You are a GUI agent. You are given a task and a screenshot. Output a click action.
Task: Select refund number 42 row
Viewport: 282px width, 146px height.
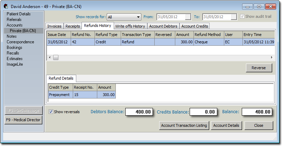tap(82, 42)
